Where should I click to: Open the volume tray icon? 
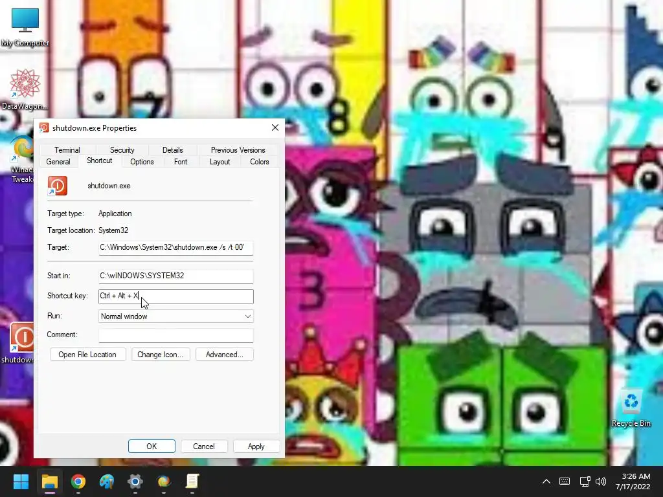[600, 481]
